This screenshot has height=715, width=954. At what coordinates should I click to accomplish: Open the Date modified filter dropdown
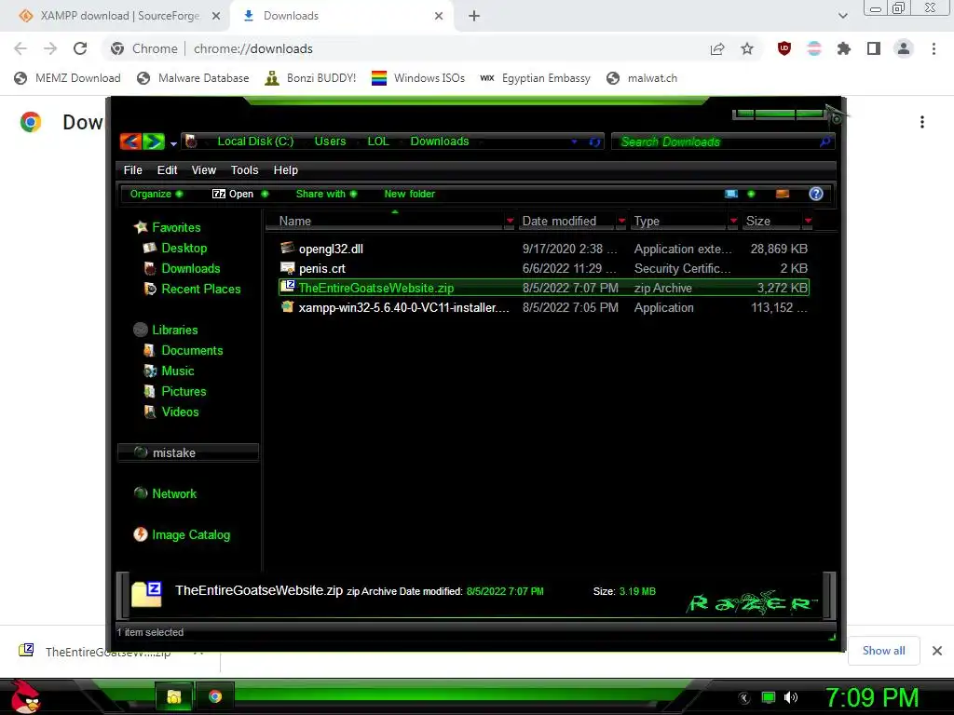pos(621,222)
